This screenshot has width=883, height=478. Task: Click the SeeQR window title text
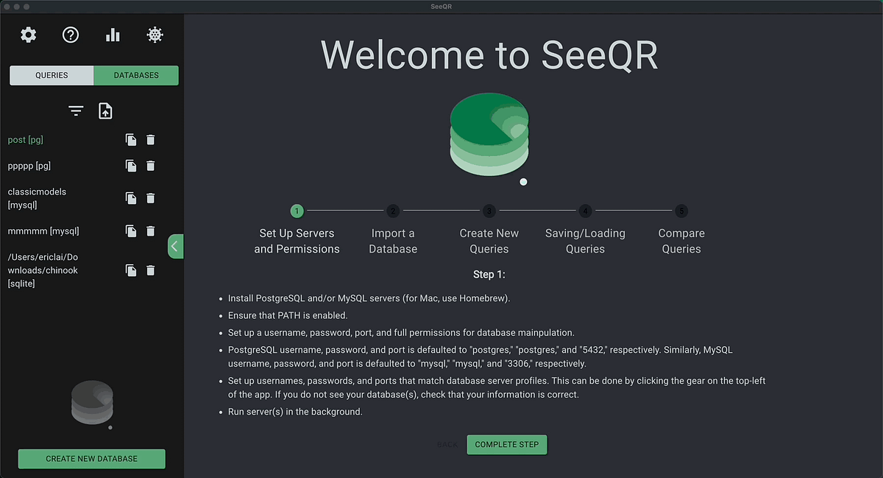click(x=441, y=6)
